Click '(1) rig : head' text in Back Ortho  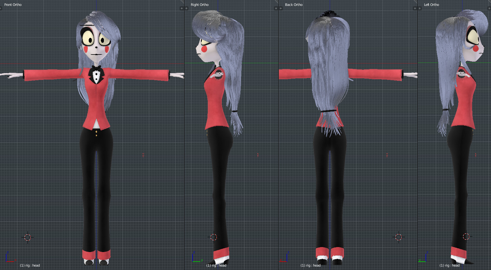pyautogui.click(x=310, y=265)
